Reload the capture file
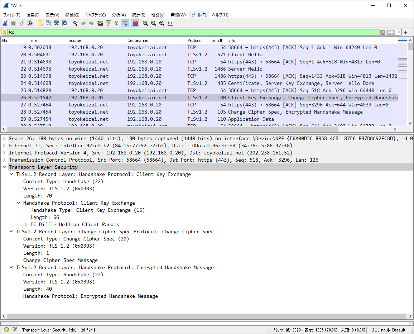The width and height of the screenshot is (414, 334). tap(65, 23)
